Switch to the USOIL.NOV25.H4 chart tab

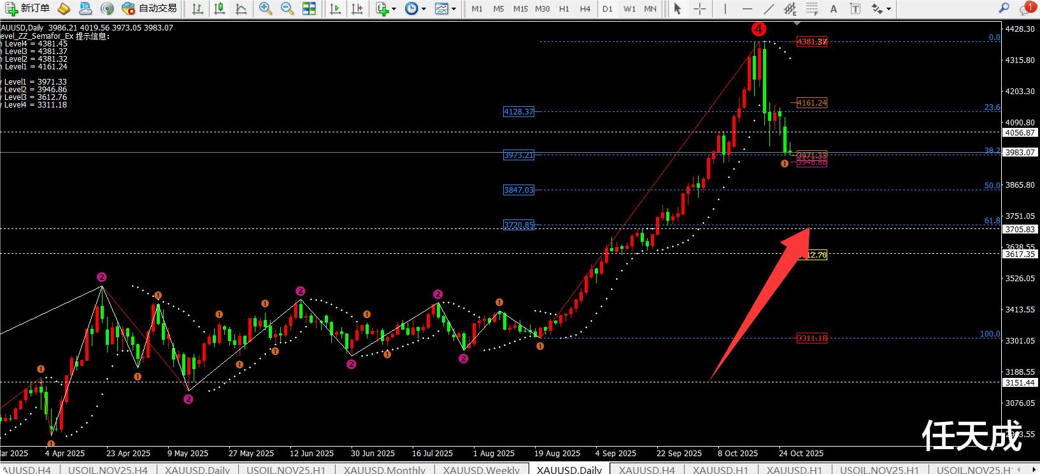pos(108,470)
